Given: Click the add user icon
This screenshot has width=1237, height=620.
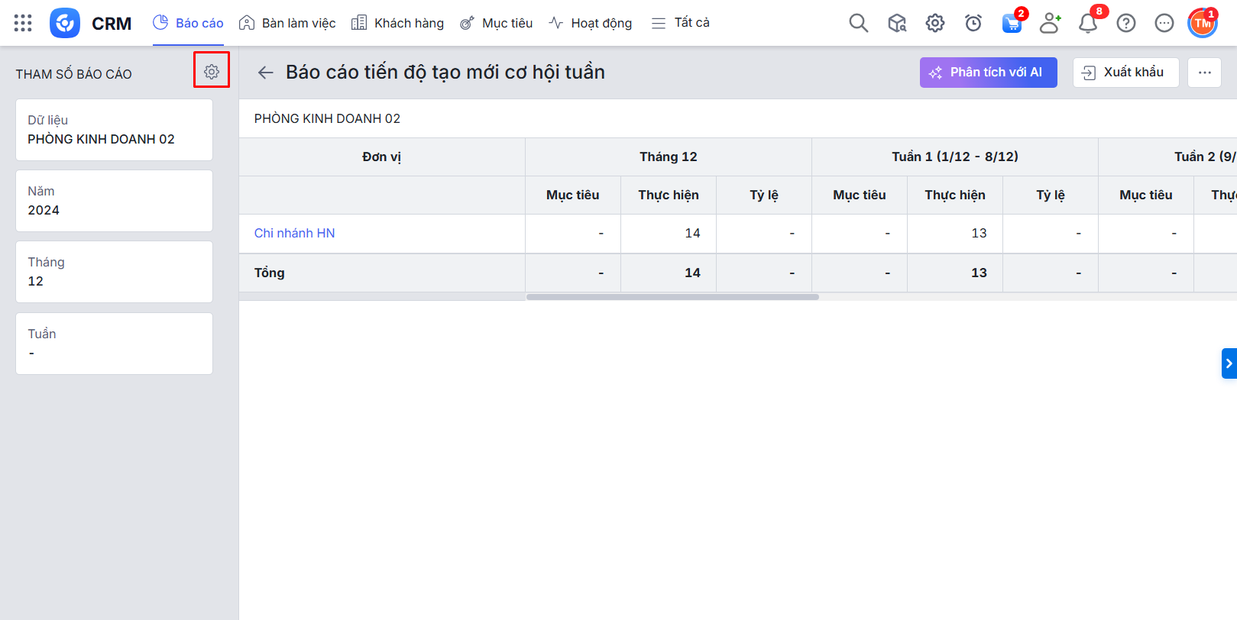Looking at the screenshot, I should pyautogui.click(x=1050, y=24).
